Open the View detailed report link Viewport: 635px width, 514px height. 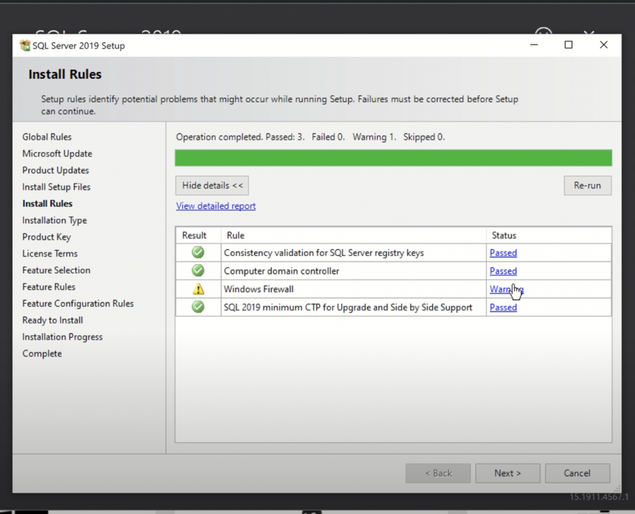(216, 206)
